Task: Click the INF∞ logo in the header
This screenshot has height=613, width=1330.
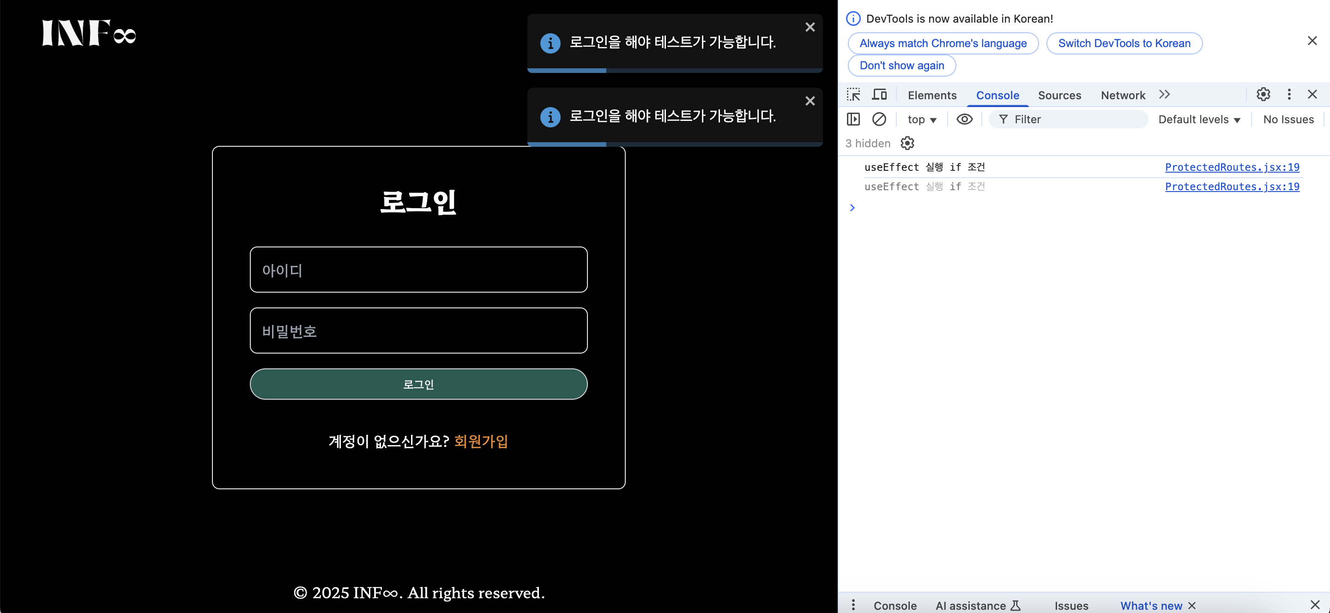Action: (x=88, y=34)
